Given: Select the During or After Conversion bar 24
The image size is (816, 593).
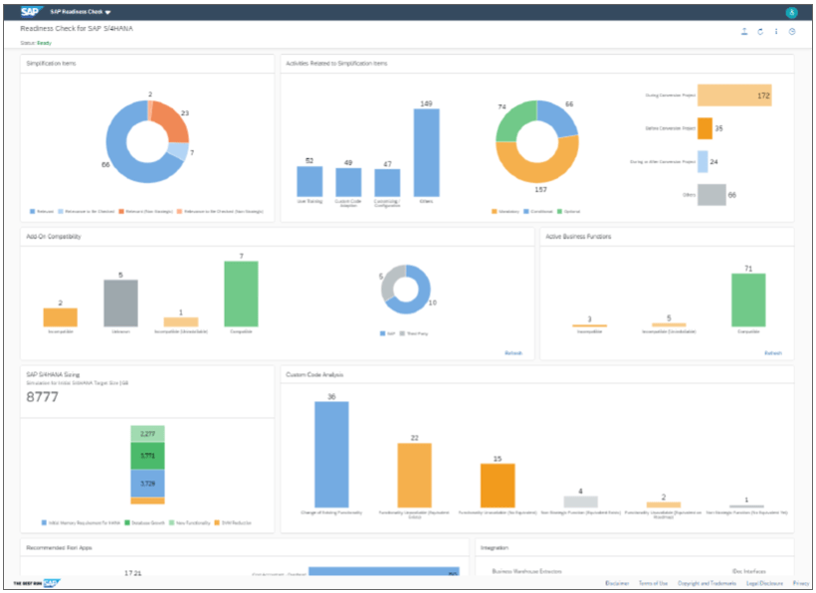Looking at the screenshot, I should click(x=703, y=162).
